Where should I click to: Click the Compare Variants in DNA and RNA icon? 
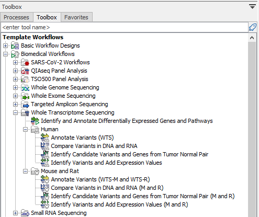point(45,146)
